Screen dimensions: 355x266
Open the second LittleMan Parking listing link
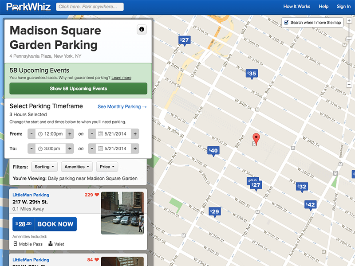(x=31, y=260)
